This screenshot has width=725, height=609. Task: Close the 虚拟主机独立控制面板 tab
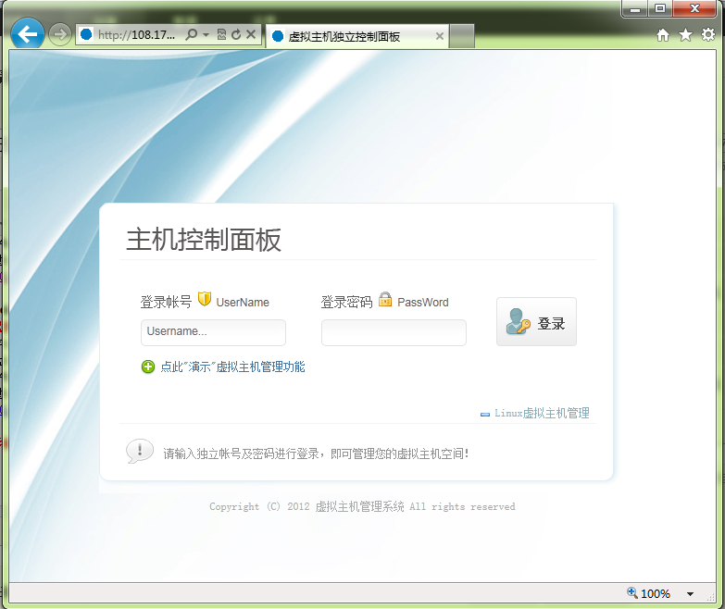tap(439, 36)
